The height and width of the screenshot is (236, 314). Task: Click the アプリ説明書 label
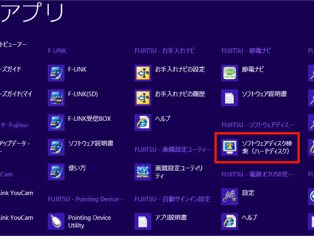tap(171, 217)
